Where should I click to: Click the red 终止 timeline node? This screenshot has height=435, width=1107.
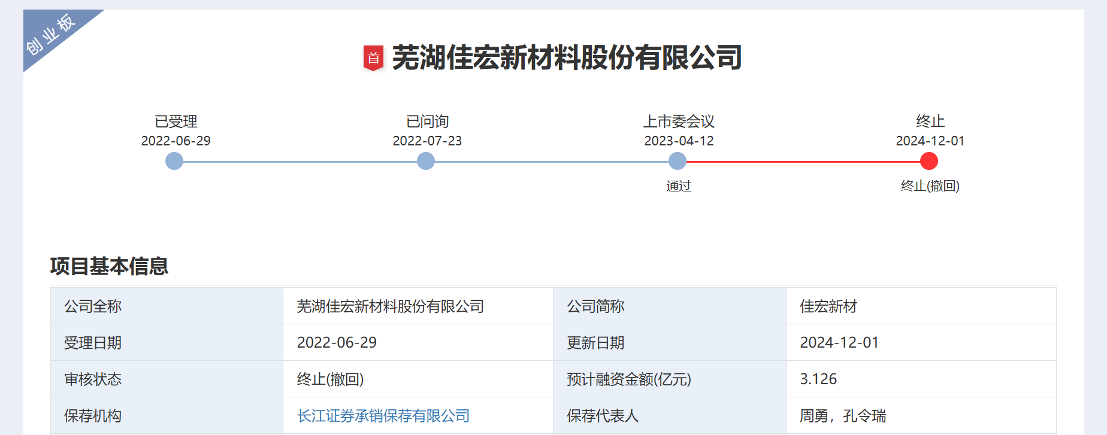pyautogui.click(x=928, y=161)
